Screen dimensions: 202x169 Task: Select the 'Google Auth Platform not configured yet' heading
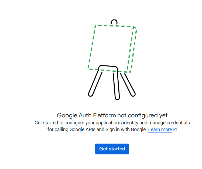click(x=112, y=115)
